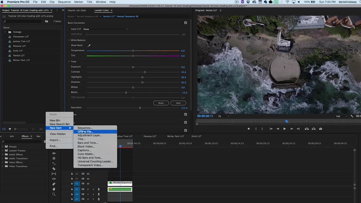
Task: Click the Lift button in Program monitor
Action: tap(307, 129)
